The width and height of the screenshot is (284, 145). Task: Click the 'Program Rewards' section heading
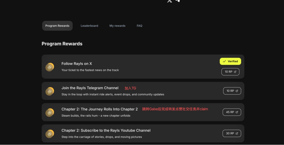(x=62, y=44)
